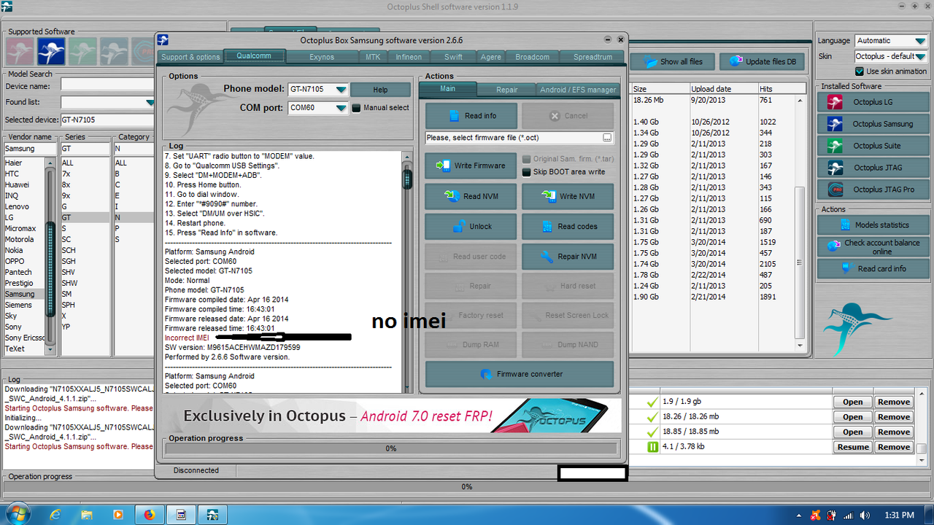Open Firefox from the taskbar
This screenshot has width=934, height=525.
(x=150, y=515)
